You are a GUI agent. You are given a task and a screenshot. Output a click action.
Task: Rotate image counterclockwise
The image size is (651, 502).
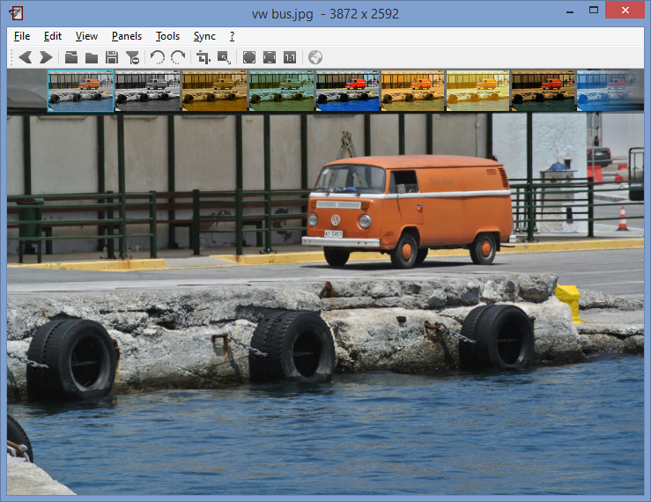(x=157, y=57)
